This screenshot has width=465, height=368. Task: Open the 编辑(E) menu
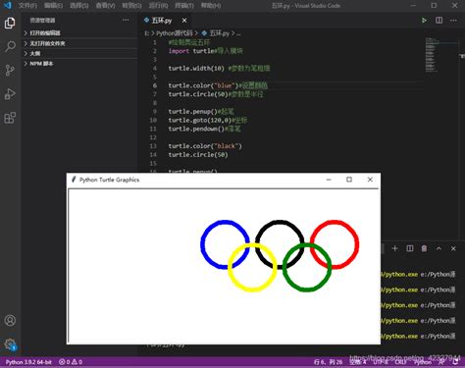pyautogui.click(x=53, y=6)
